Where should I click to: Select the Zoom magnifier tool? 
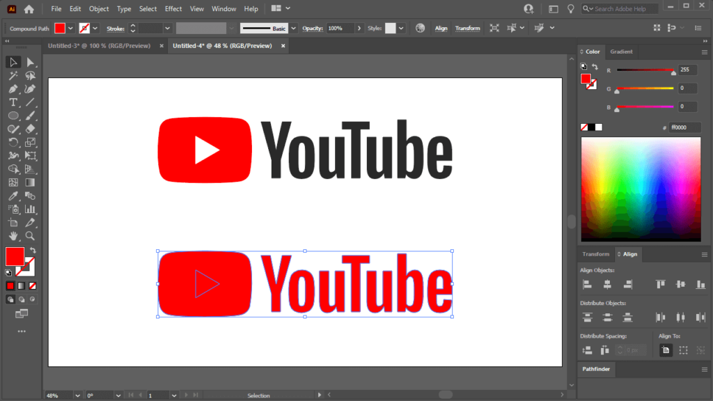pos(30,236)
